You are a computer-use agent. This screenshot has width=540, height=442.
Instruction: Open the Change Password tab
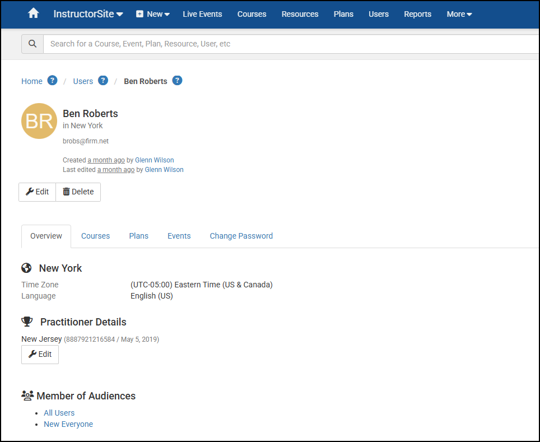(241, 236)
